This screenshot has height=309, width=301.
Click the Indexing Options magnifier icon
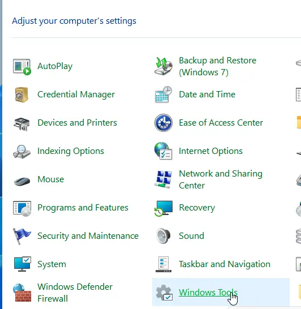coord(21,152)
